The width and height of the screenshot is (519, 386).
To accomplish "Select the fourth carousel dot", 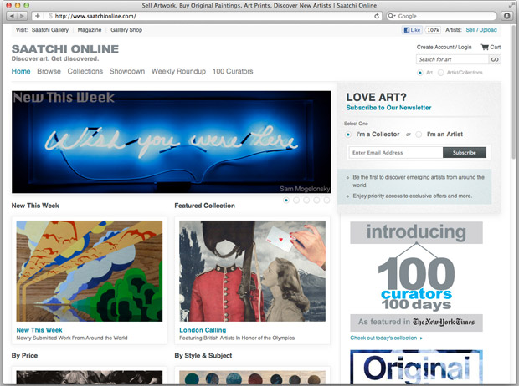I will coord(316,201).
